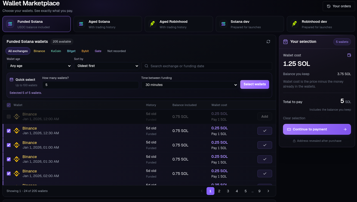Click the Robinhood dev feather icon

294,24
